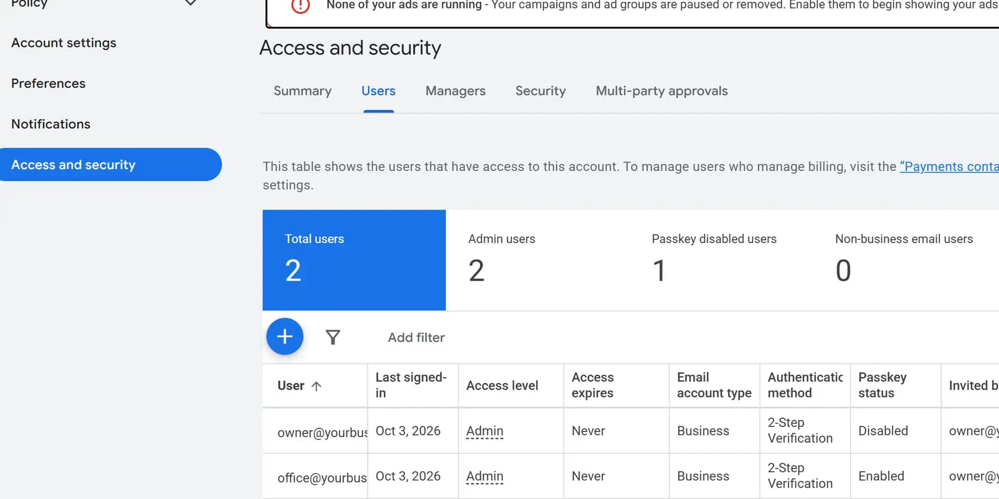The image size is (999, 499).
Task: Open Preferences in sidebar
Action: coord(49,83)
